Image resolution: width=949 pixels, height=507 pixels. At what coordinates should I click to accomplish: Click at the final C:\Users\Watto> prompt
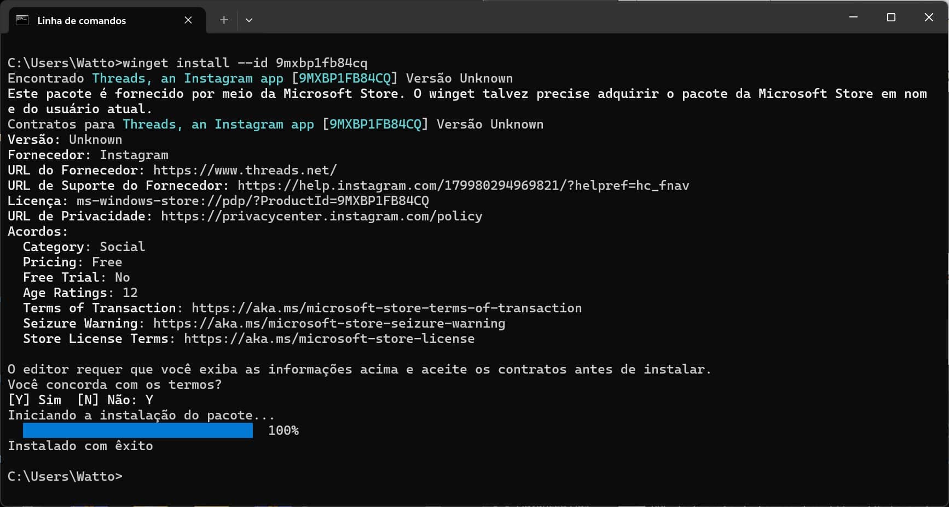[65, 476]
